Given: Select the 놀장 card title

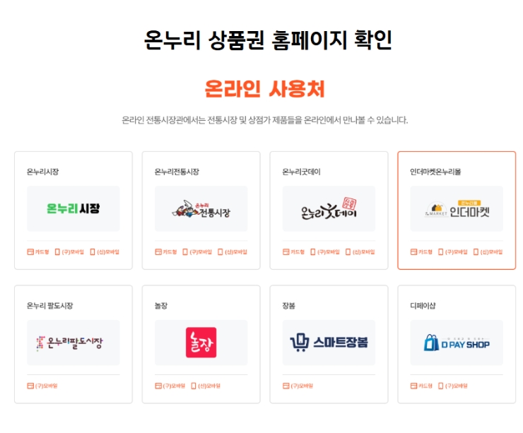Looking at the screenshot, I should tap(161, 306).
